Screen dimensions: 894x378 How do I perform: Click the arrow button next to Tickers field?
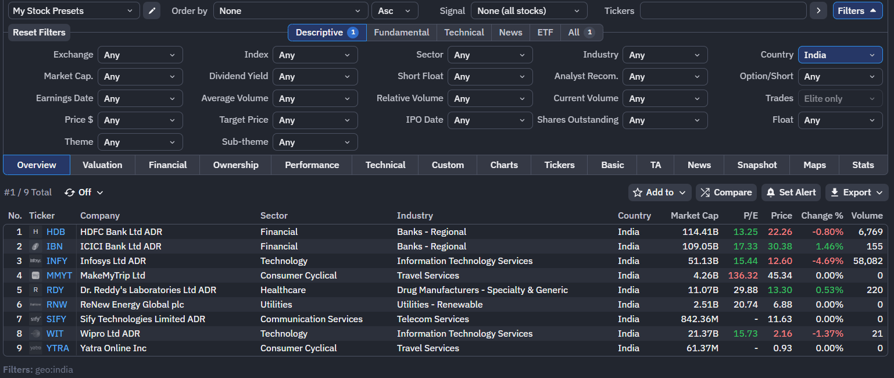[x=818, y=10]
